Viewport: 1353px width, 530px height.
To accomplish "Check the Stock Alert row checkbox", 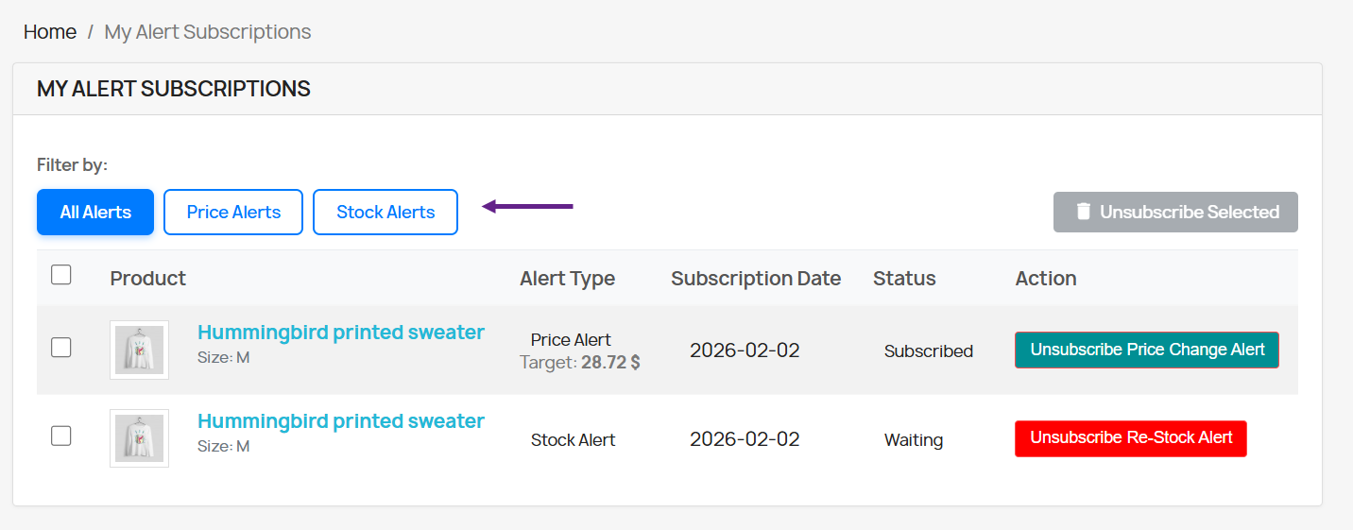I will tap(61, 436).
